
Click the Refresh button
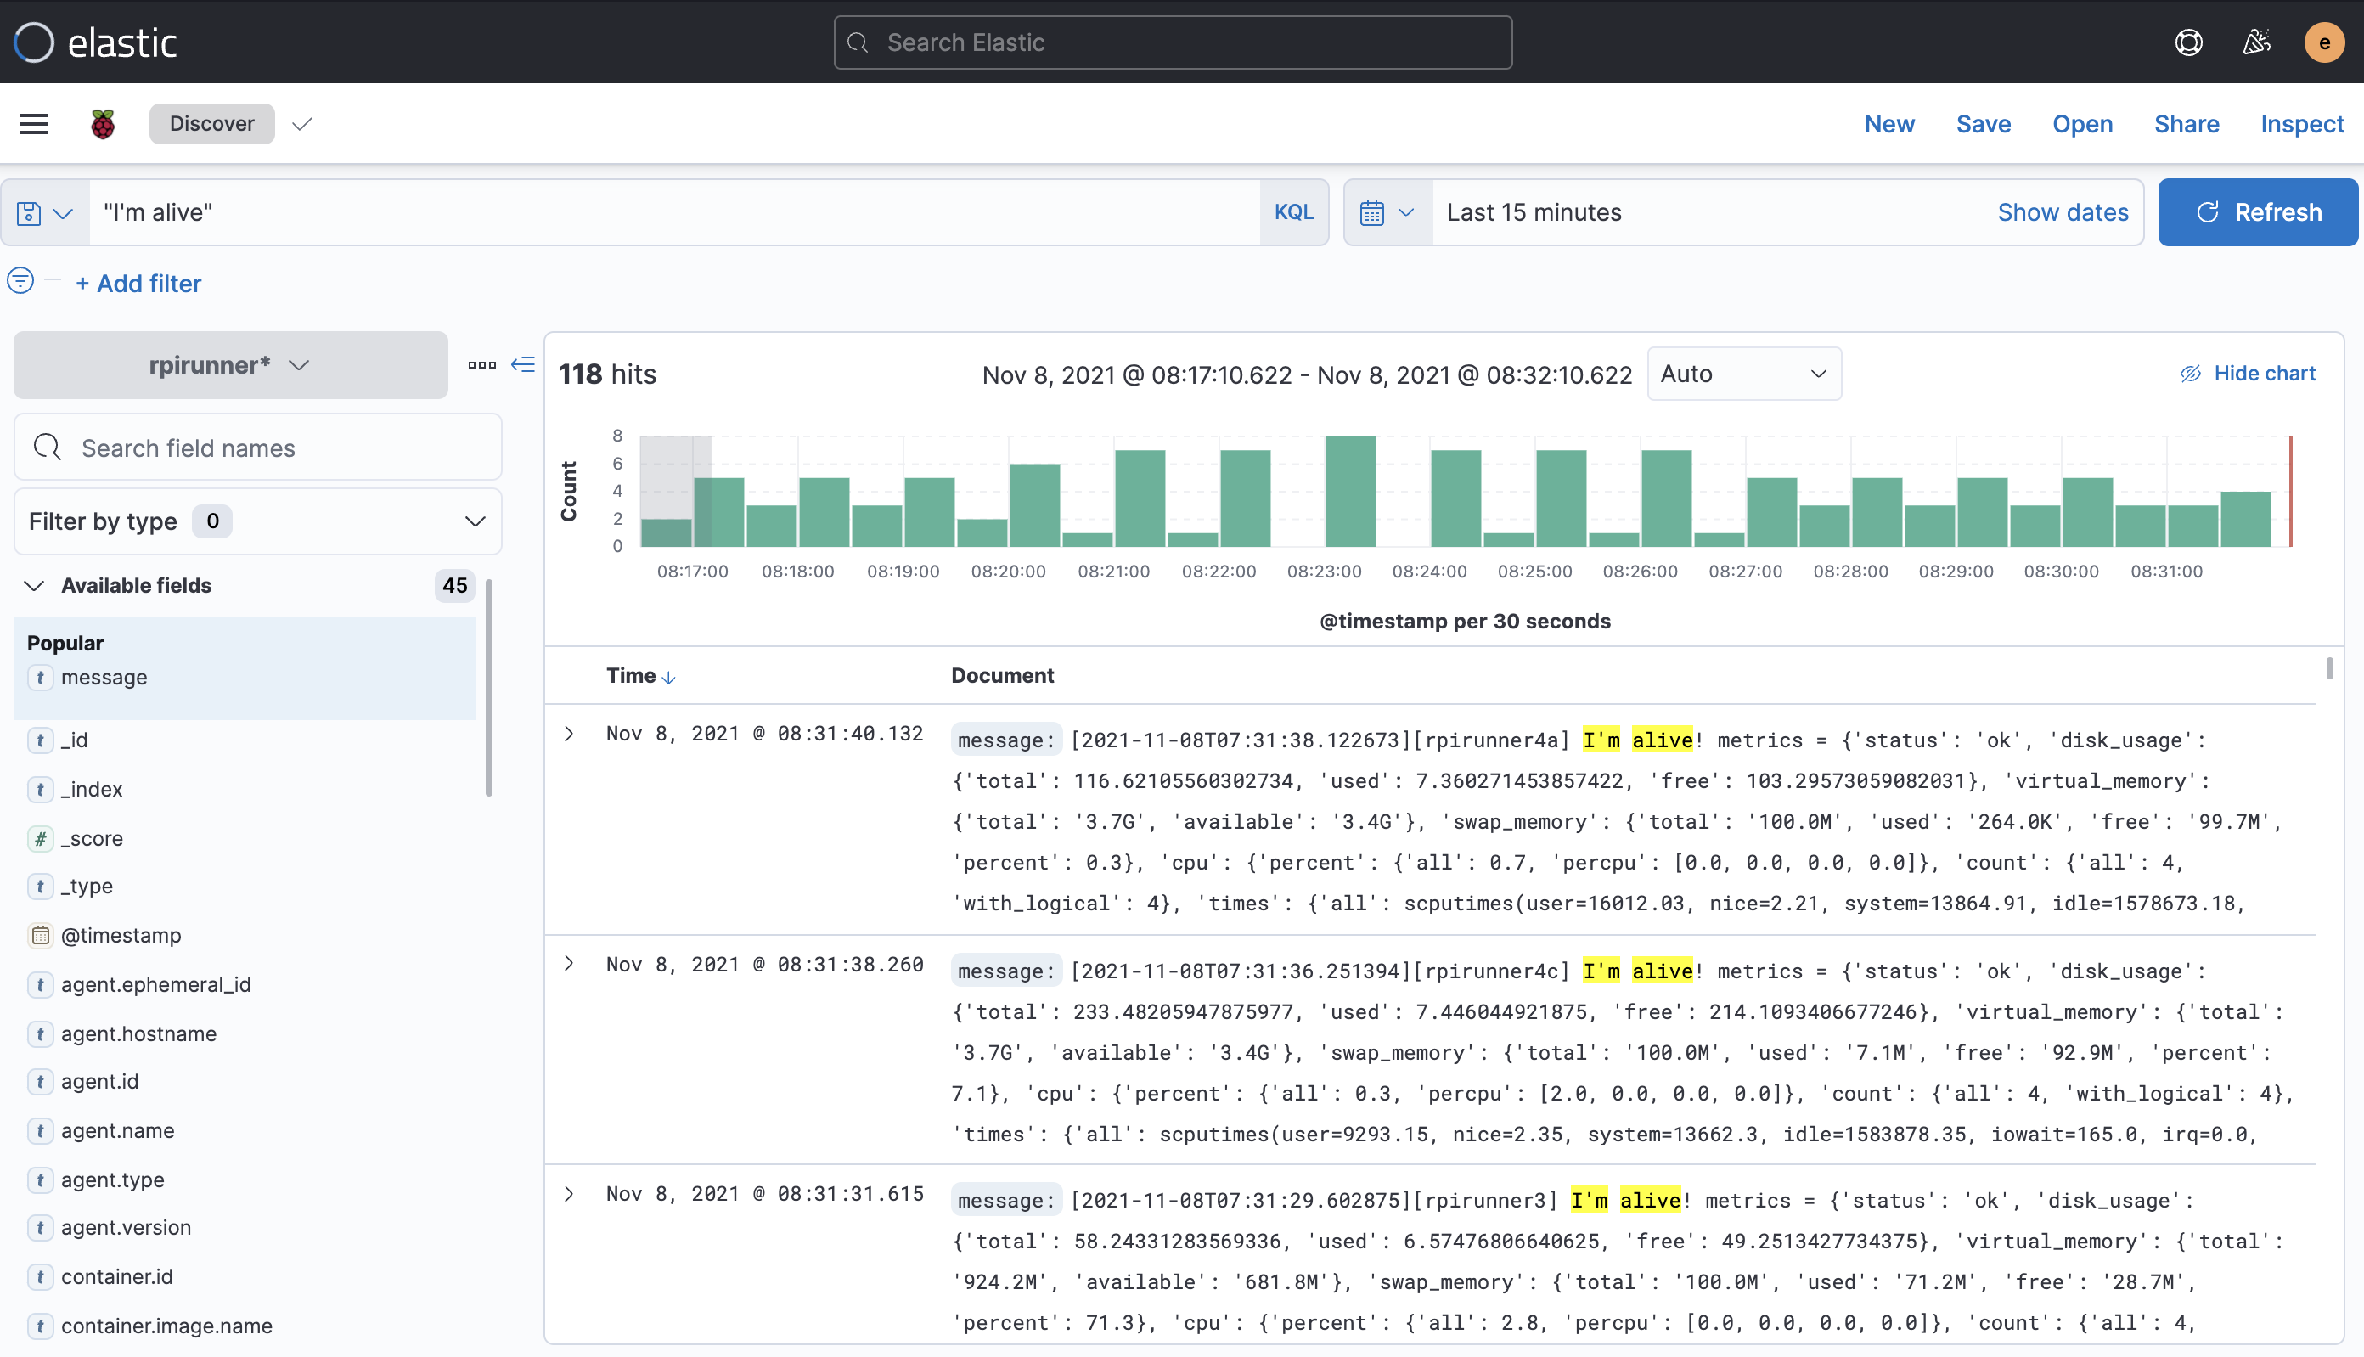pos(2257,212)
